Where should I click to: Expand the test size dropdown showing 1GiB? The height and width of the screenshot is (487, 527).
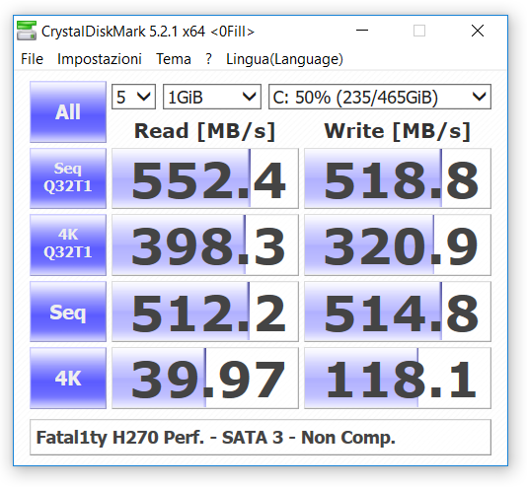point(212,97)
